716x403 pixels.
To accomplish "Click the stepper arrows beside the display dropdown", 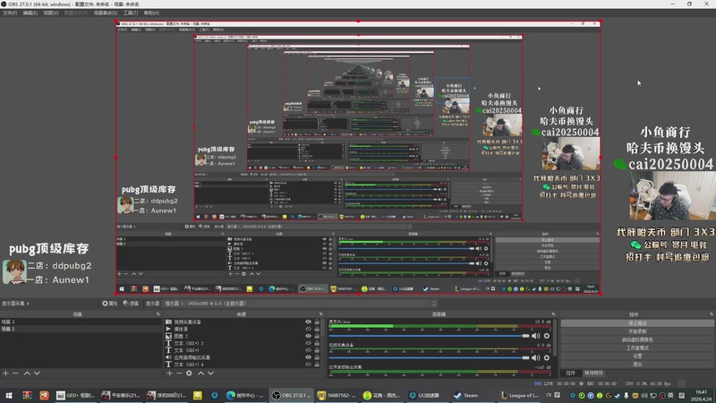I will 434,304.
